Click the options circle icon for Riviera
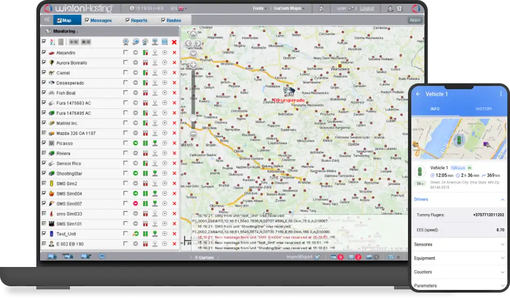The image size is (510, 299). pos(164,153)
